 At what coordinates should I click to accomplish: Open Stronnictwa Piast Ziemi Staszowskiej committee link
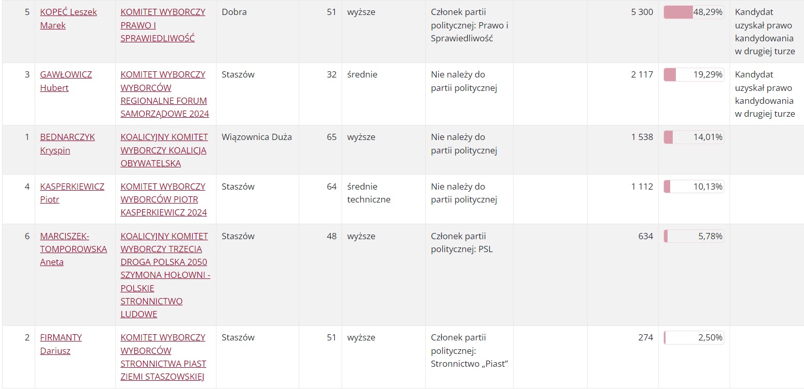163,357
